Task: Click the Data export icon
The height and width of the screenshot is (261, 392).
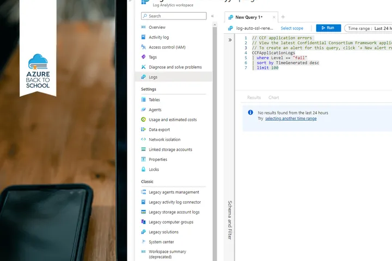Action: pyautogui.click(x=144, y=129)
